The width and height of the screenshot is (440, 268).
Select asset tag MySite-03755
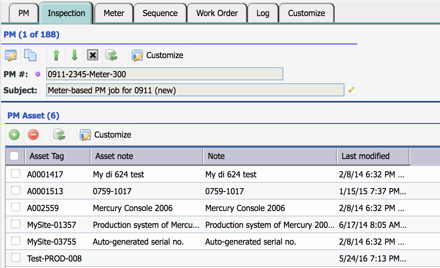(x=52, y=242)
